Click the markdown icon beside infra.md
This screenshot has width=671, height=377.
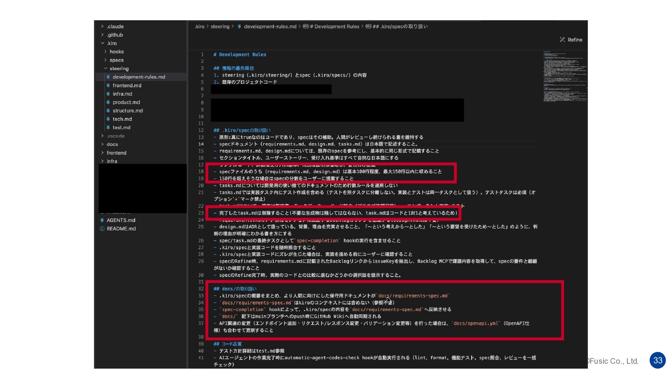(108, 94)
